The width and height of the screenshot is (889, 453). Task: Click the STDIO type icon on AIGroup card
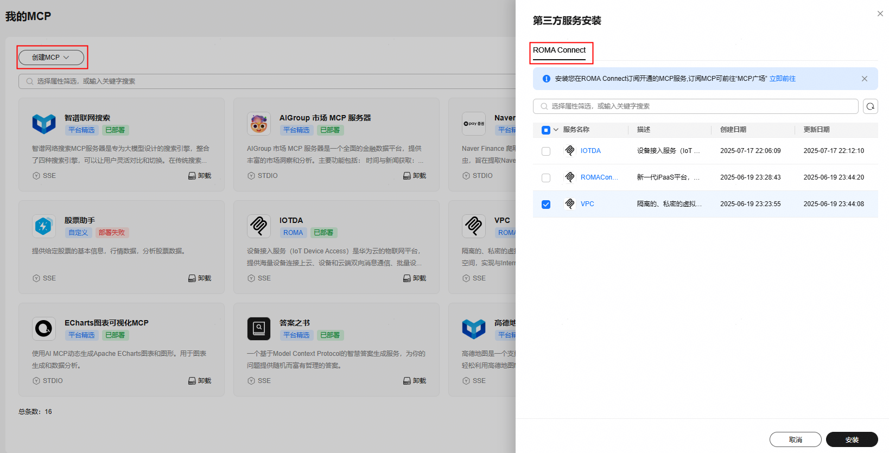pos(251,176)
